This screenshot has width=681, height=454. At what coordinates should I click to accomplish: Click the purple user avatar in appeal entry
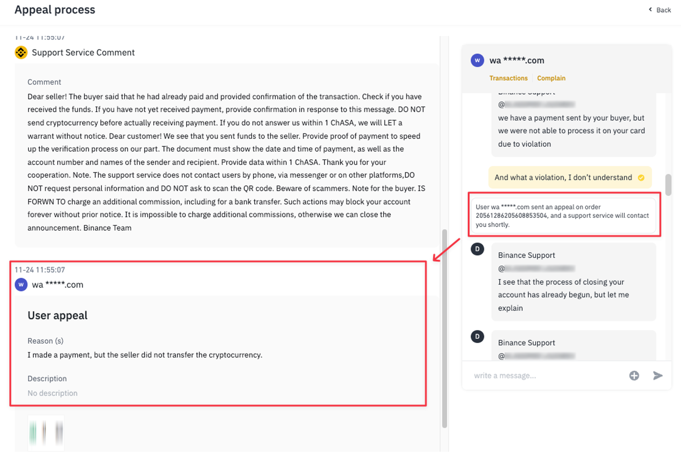click(21, 285)
